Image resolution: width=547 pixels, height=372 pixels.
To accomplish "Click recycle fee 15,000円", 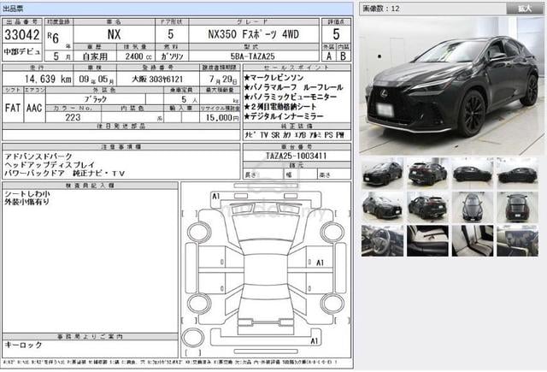I will [x=222, y=118].
